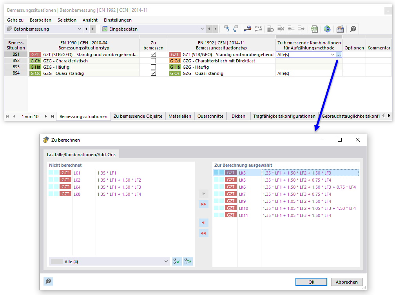Screen dimensions: 395x295
Task: Switch to Zu bemessende Objekte tab
Action: tap(138, 116)
